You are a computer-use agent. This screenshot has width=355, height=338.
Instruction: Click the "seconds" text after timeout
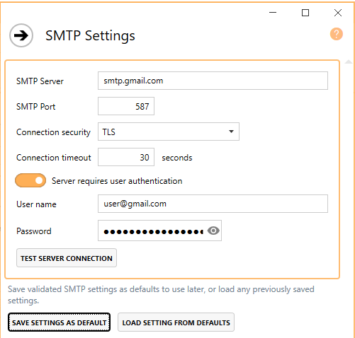click(x=177, y=158)
